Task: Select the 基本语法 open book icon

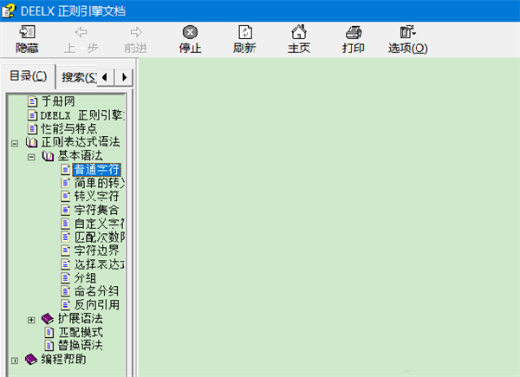Action: (48, 156)
